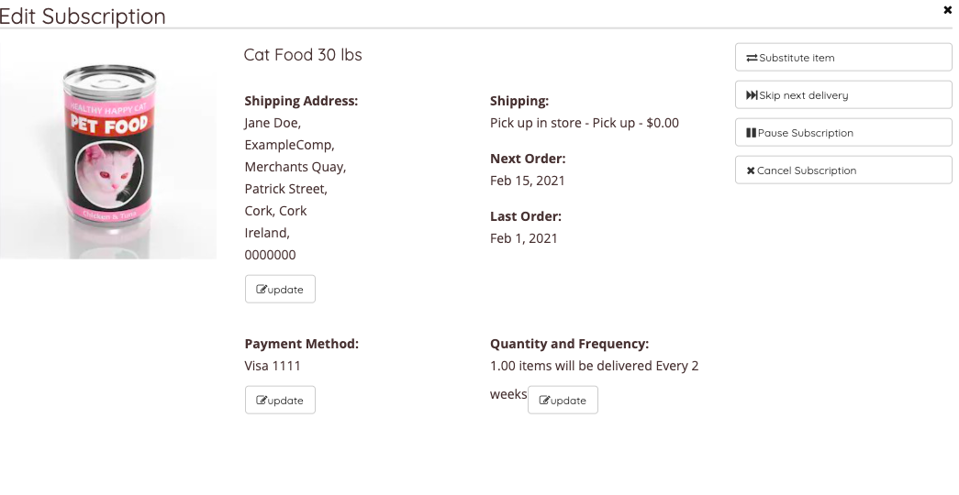Image resolution: width=959 pixels, height=495 pixels.
Task: Click the Next Order date Feb 15, 2021
Action: click(528, 181)
